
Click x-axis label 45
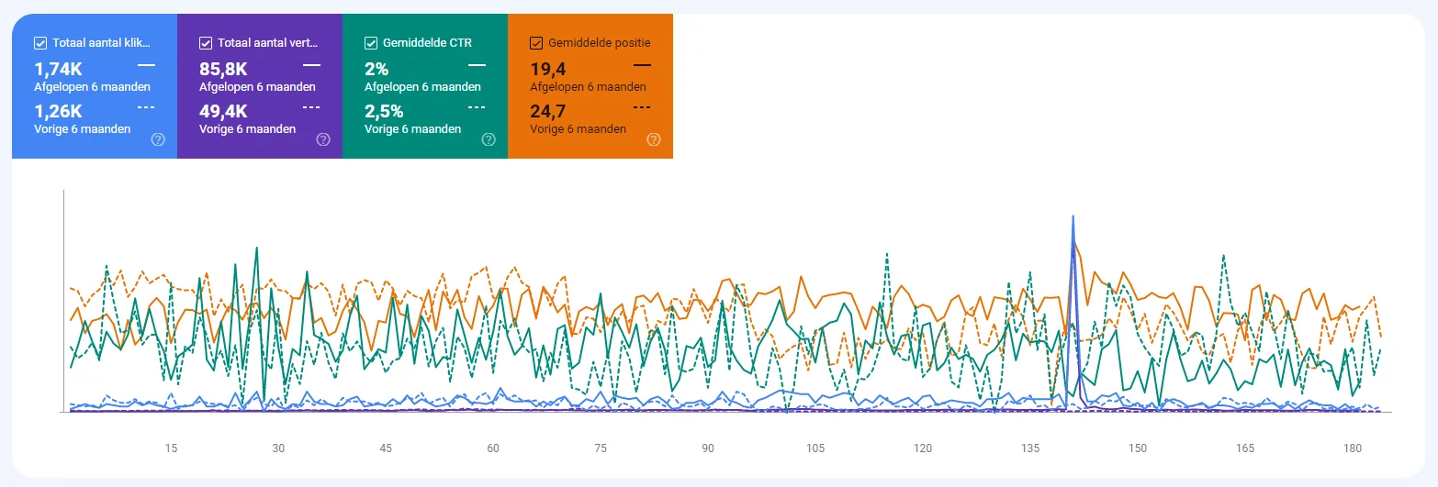(x=386, y=448)
